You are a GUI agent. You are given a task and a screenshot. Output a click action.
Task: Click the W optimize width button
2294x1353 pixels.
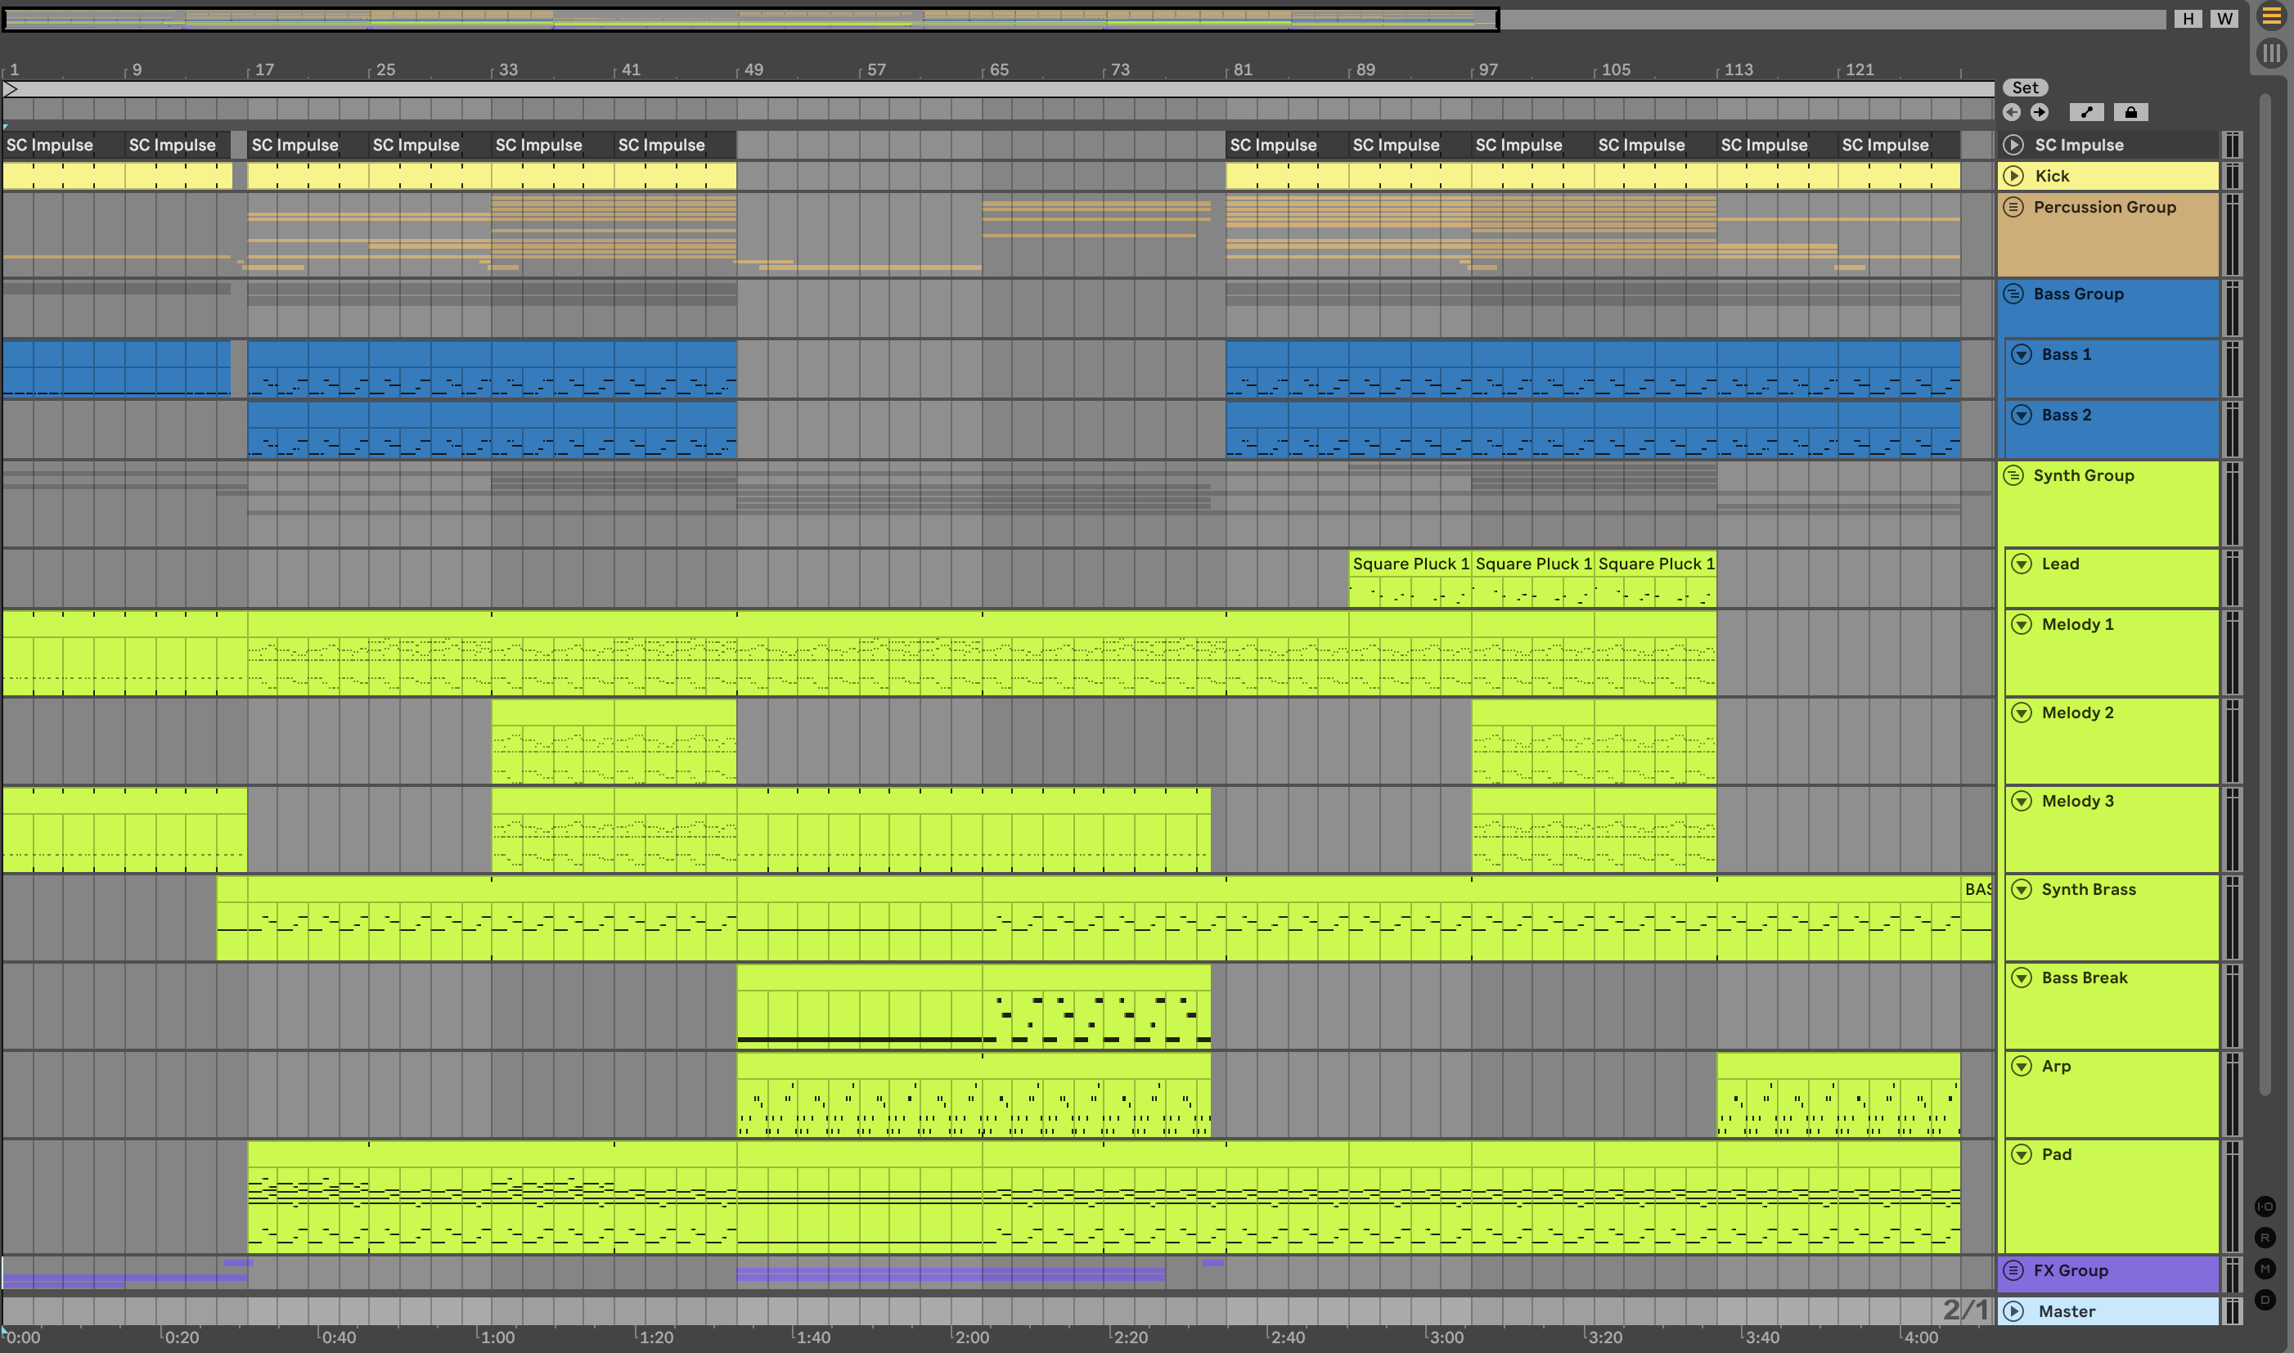pos(2224,18)
